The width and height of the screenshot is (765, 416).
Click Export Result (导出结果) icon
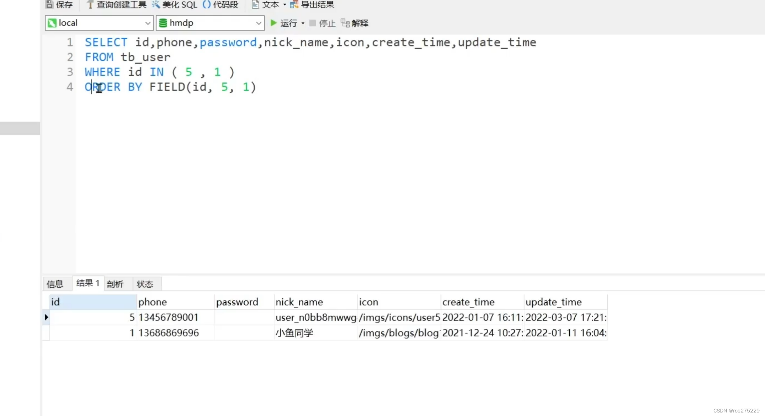pyautogui.click(x=294, y=5)
